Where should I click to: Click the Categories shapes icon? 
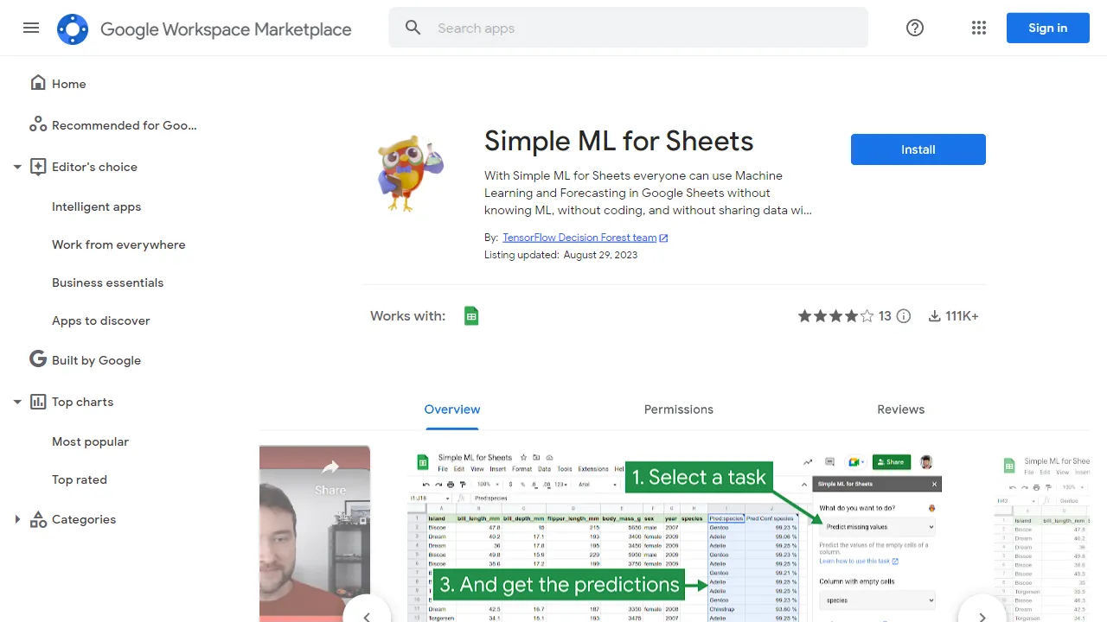38,519
